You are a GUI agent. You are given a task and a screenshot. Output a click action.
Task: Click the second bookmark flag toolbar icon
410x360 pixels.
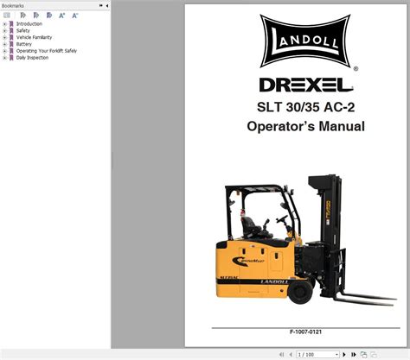point(36,16)
